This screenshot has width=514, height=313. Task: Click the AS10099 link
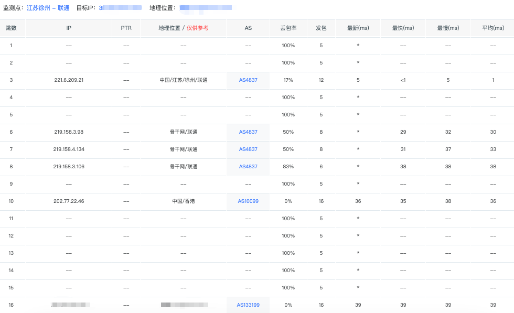point(248,201)
